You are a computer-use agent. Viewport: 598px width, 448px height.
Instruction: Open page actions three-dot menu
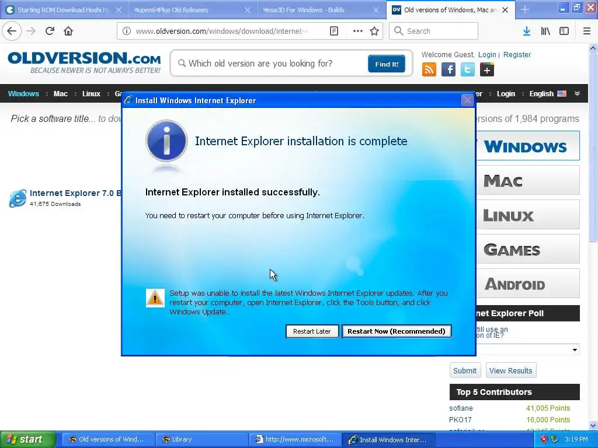click(358, 31)
